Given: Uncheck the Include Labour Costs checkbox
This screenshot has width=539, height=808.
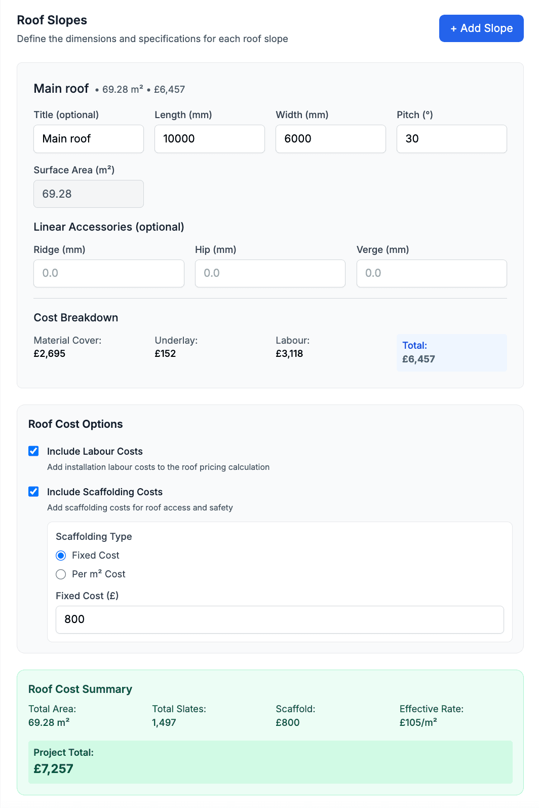Looking at the screenshot, I should pos(34,451).
